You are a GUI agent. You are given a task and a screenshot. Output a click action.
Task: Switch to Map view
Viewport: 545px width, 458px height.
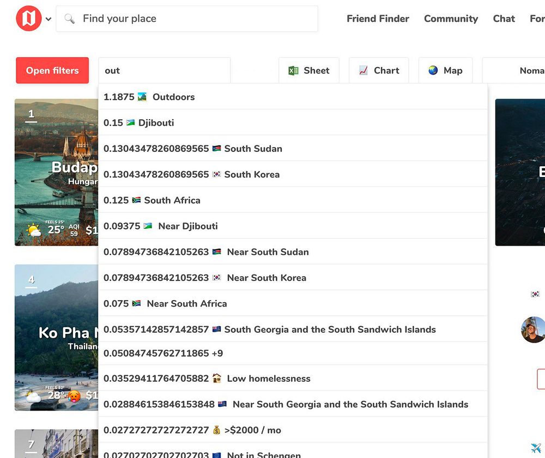coord(445,70)
